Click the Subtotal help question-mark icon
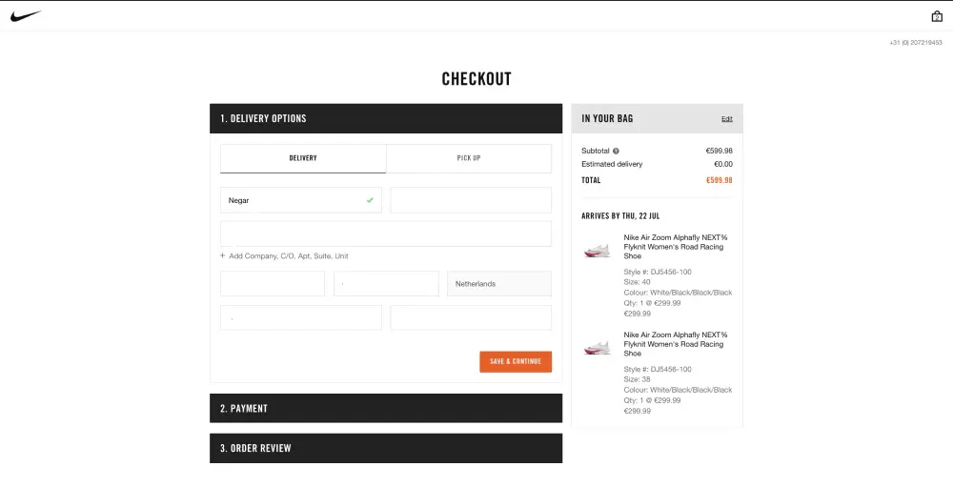 pos(616,151)
